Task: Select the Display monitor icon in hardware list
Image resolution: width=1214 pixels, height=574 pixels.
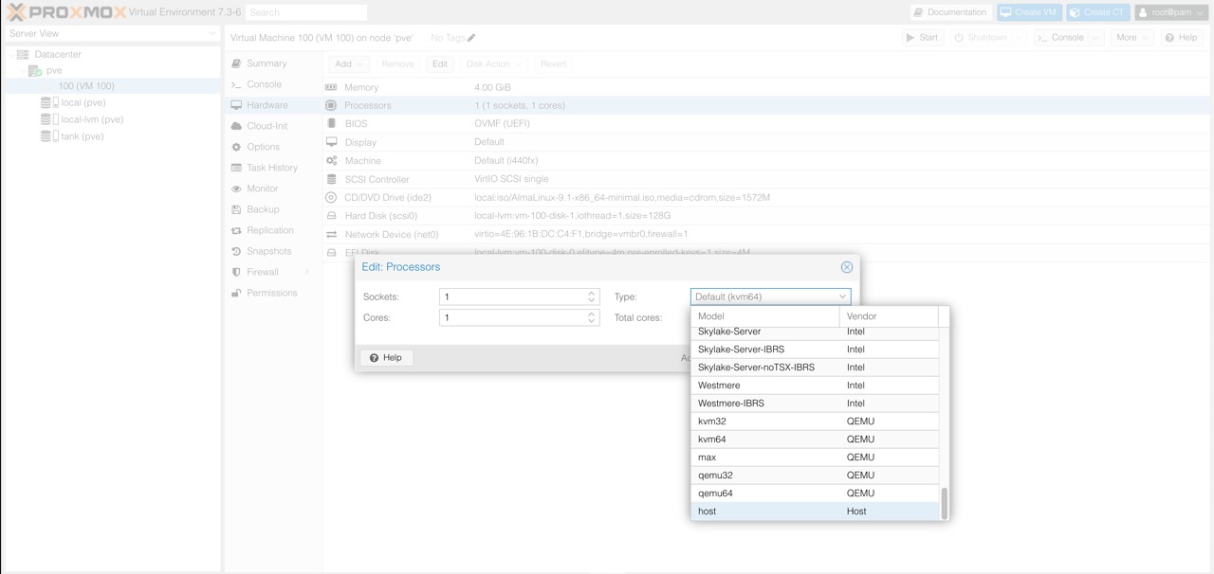Action: pos(331,142)
